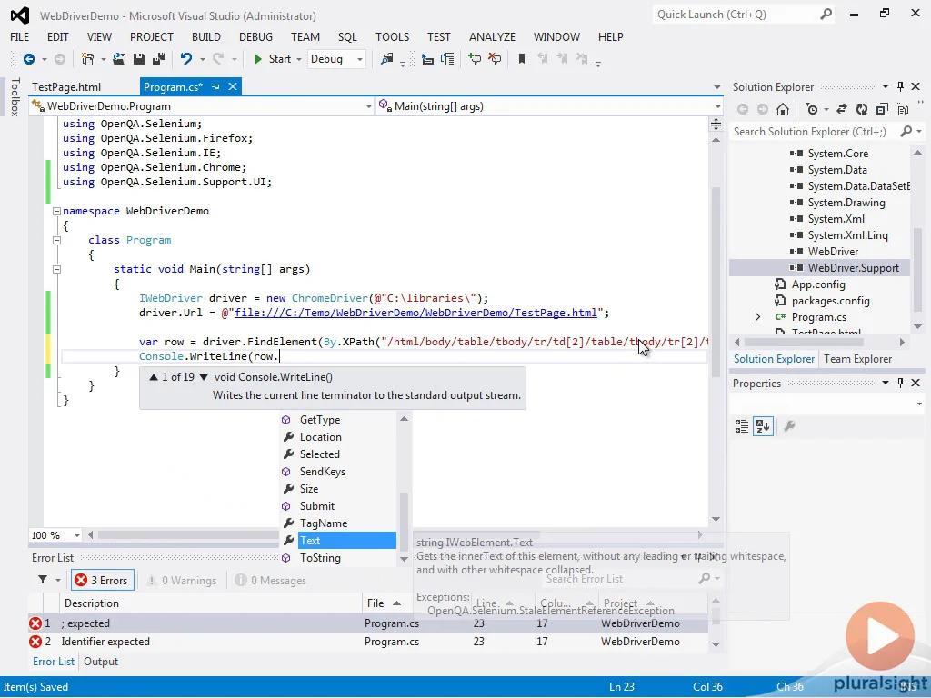The image size is (931, 698).
Task: Toggle the 0 Messages filter button
Action: click(271, 581)
